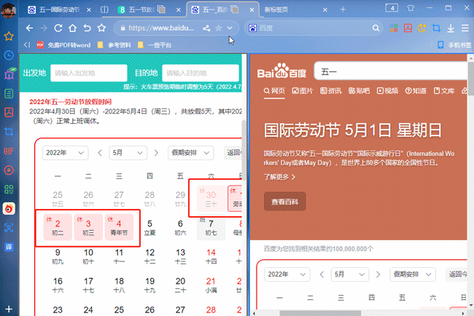The image size is (474, 316).
Task: Start GIF recording from sidebar
Action: (9, 151)
